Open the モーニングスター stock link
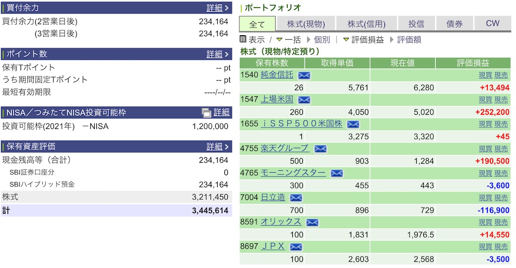516x268 pixels. tap(293, 173)
